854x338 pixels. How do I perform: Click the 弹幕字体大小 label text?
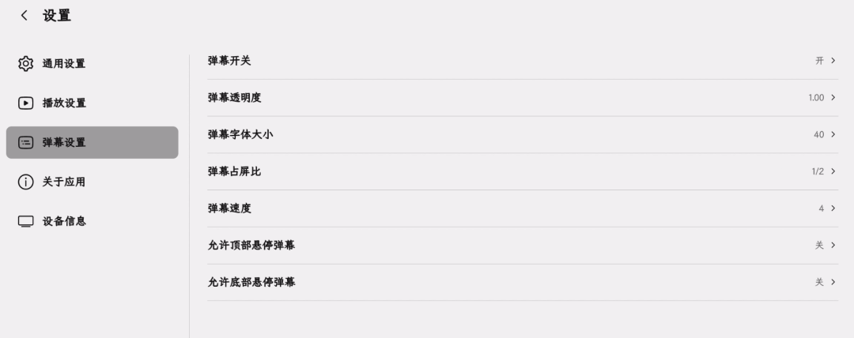(x=240, y=135)
